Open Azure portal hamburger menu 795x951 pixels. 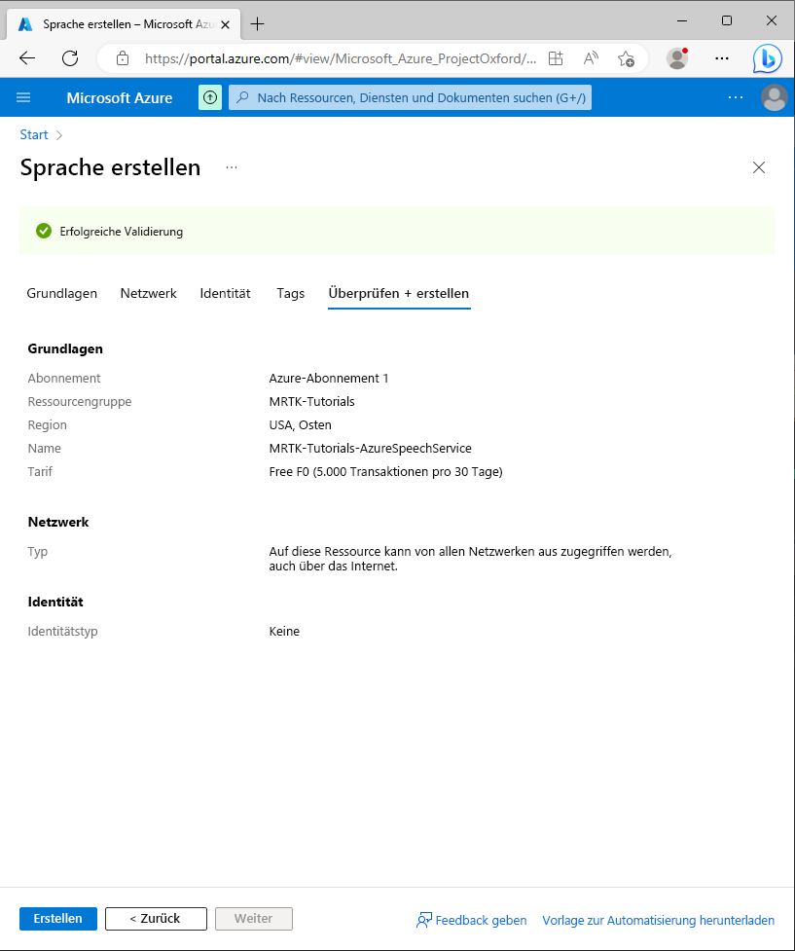[23, 97]
